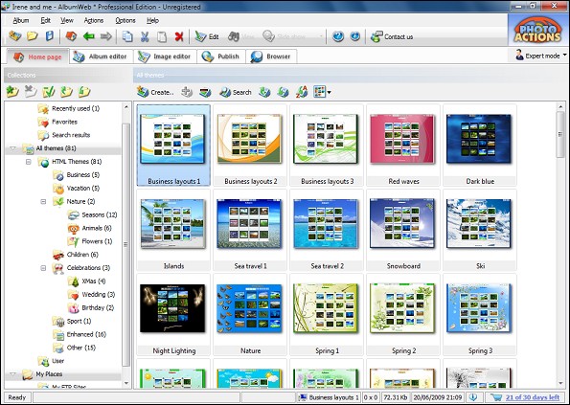Image resolution: width=570 pixels, height=405 pixels.
Task: Click the red house home icon in toolbar
Action: [71, 36]
